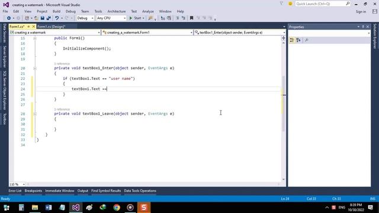
Task: Click the 1 reference link above textBox1_Leave
Action: pyautogui.click(x=62, y=109)
